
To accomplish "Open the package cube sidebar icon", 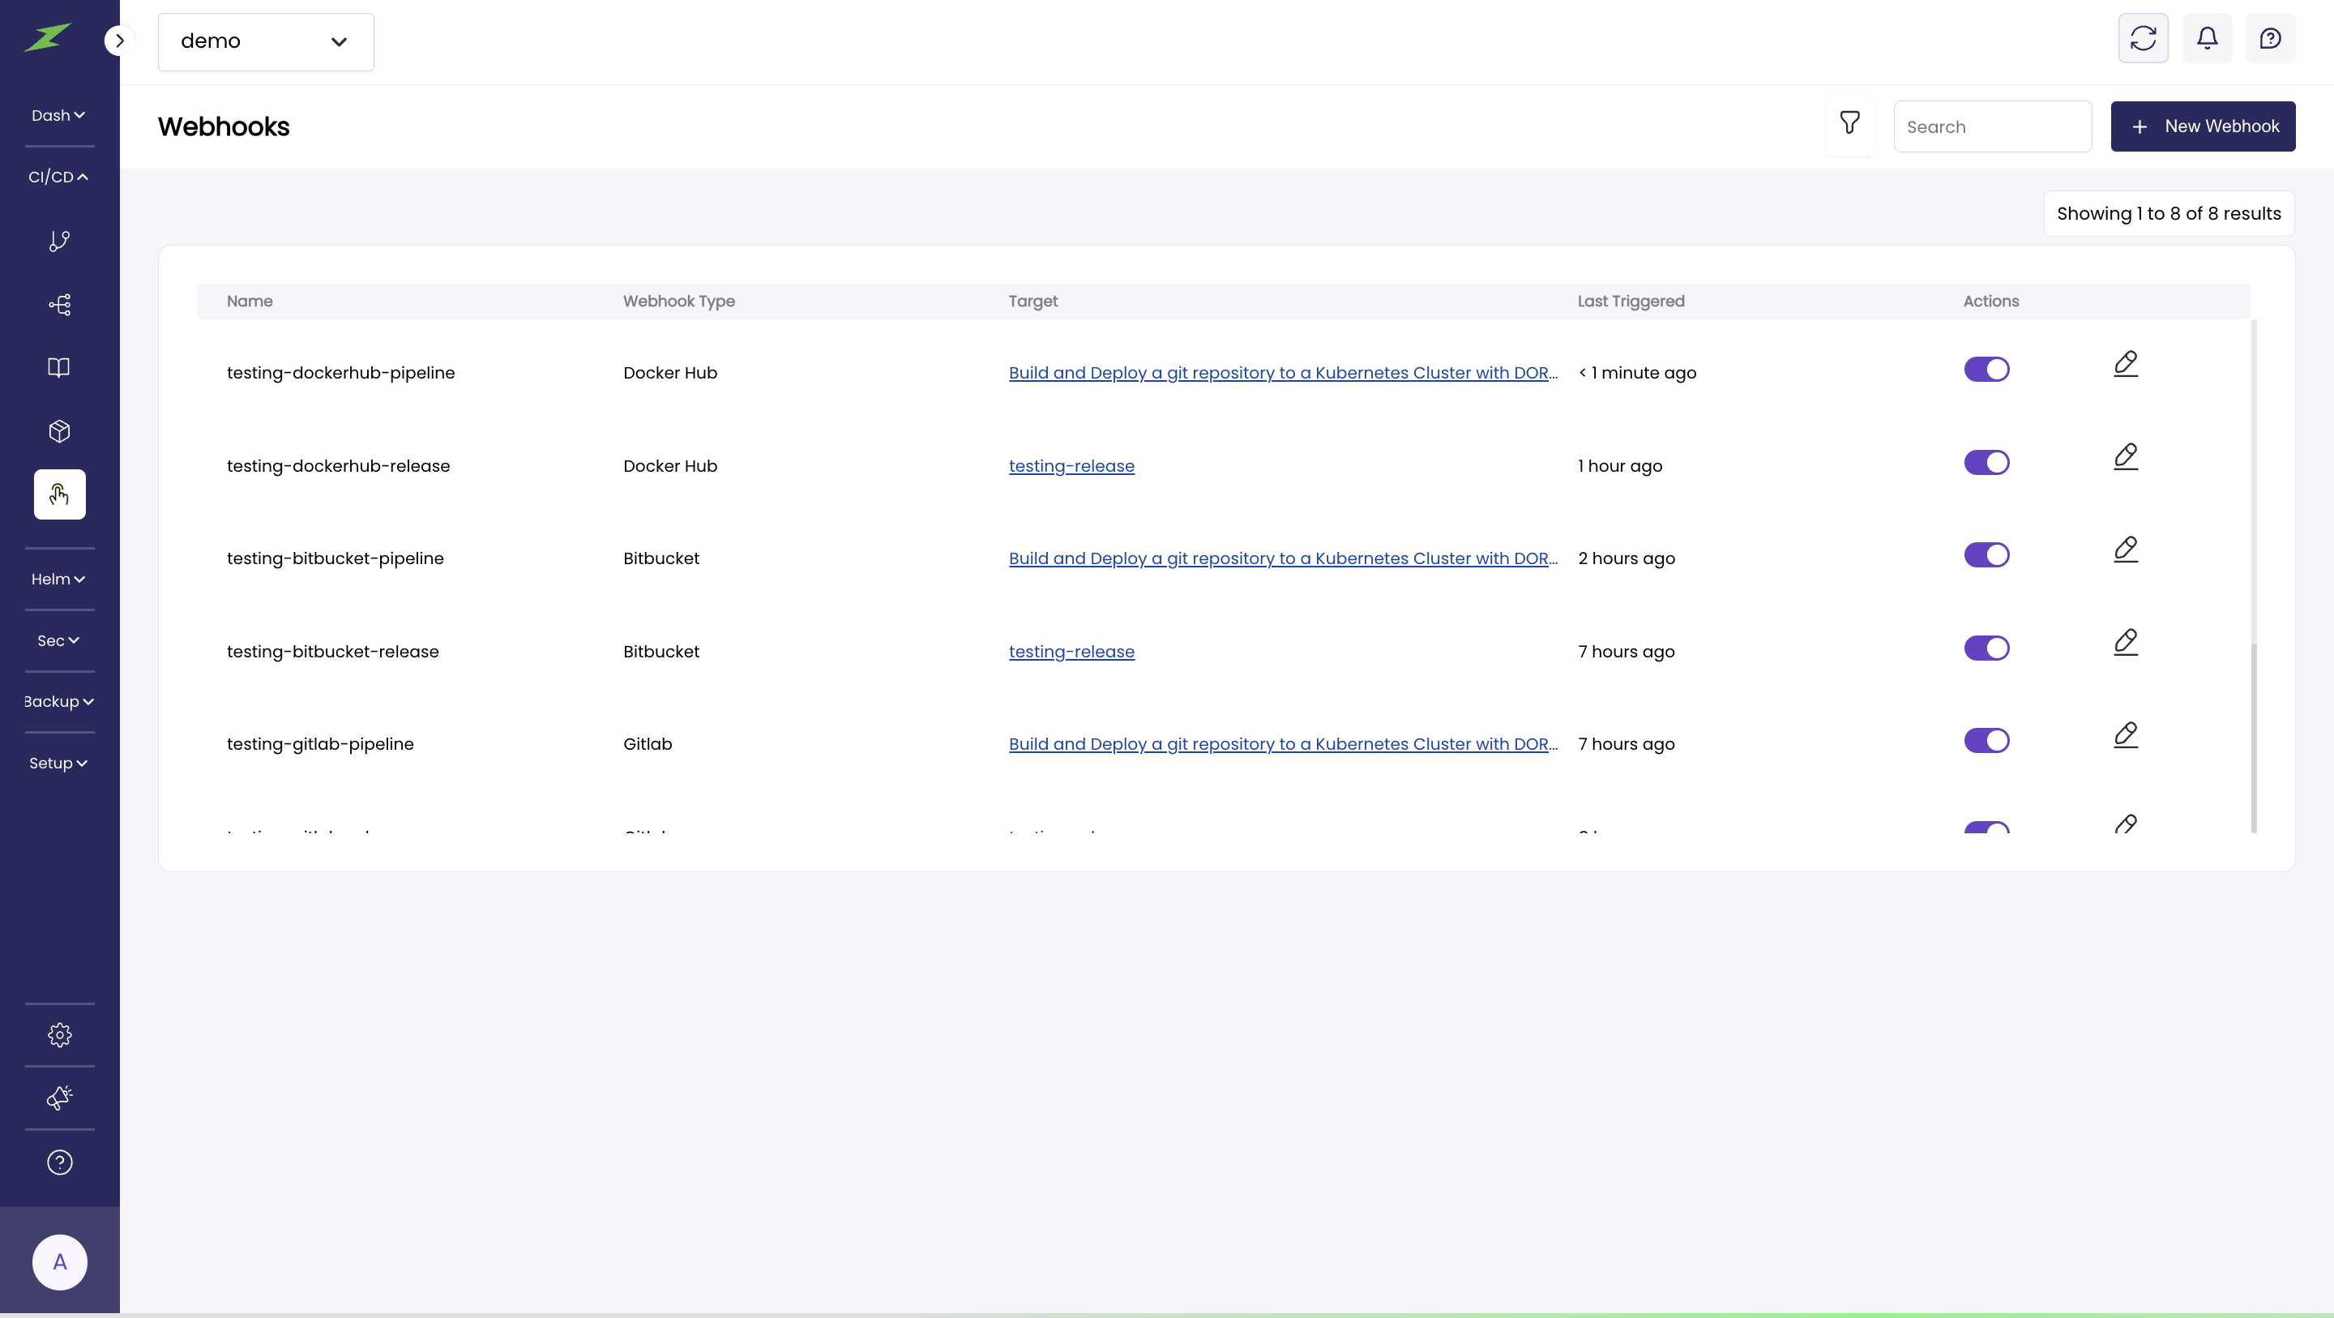I will click(x=60, y=430).
